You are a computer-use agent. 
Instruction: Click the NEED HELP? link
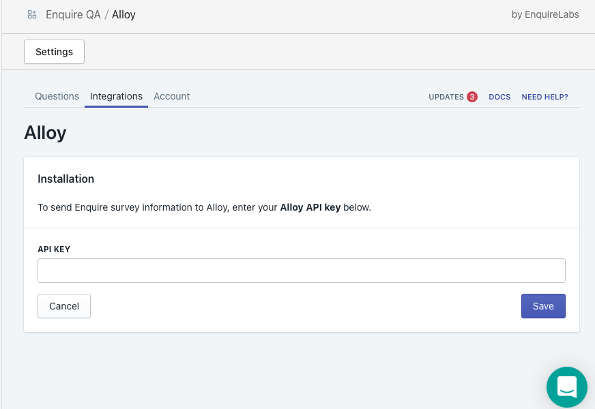545,97
